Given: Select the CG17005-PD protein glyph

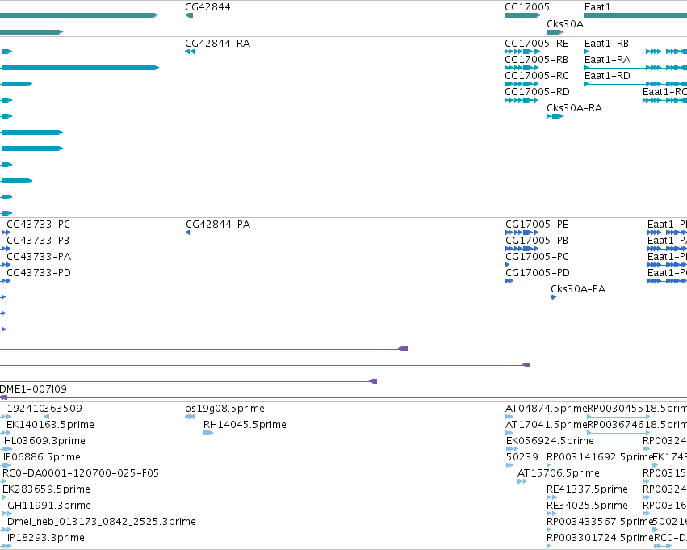Looking at the screenshot, I should (x=509, y=281).
